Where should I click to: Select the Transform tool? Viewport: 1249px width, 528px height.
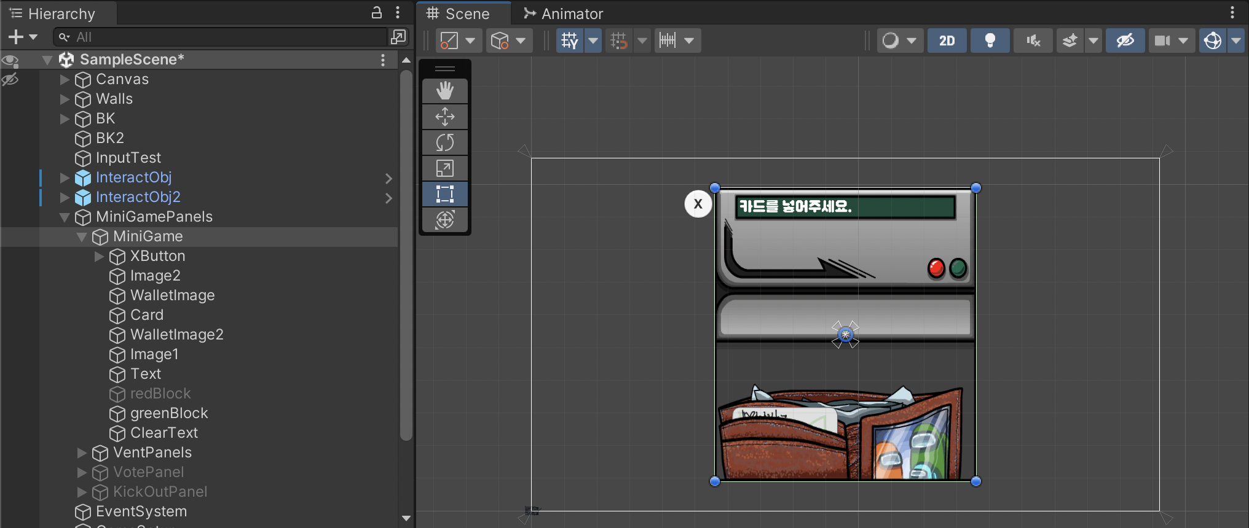pos(445,220)
